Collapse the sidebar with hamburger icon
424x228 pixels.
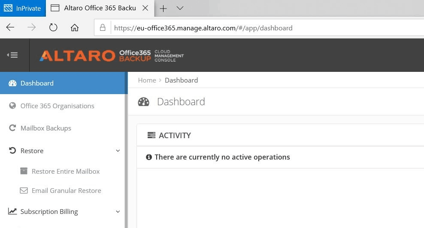point(12,55)
